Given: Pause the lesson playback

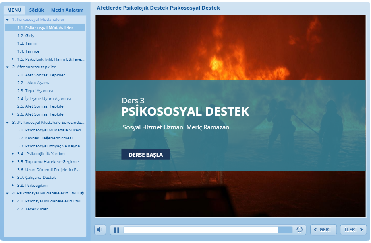Looking at the screenshot, I should coord(116,230).
